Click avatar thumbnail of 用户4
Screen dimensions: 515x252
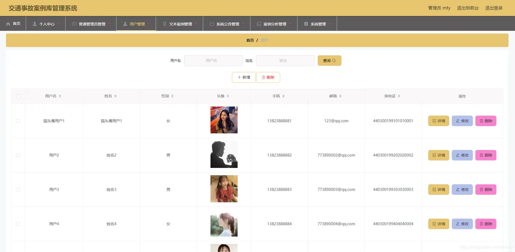pos(224,223)
